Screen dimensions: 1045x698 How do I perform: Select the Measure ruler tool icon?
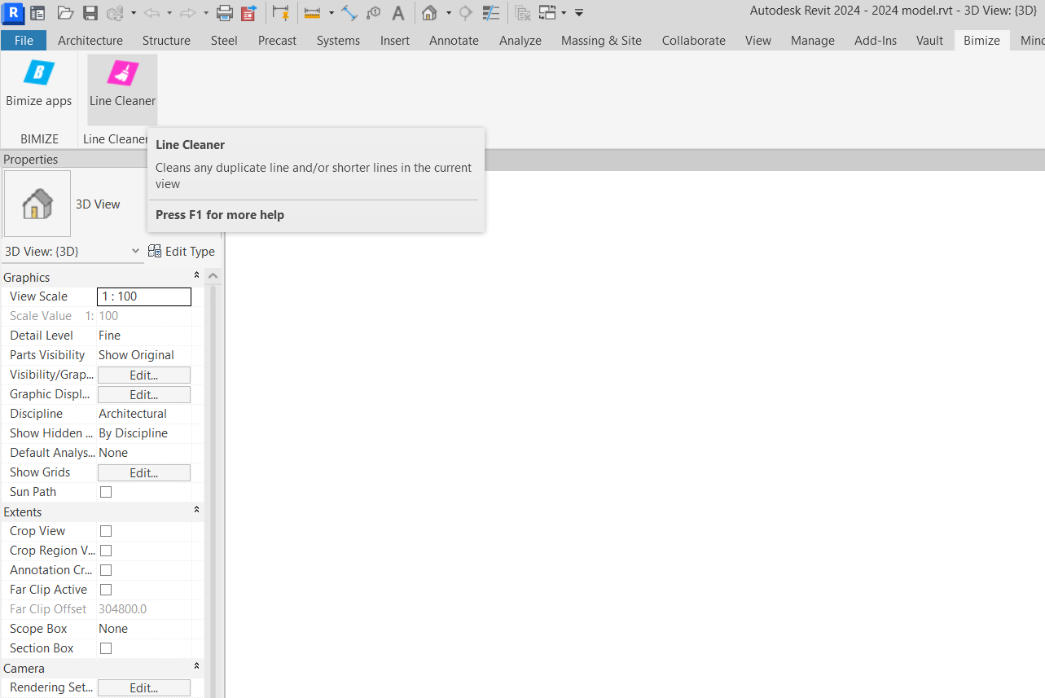coord(312,13)
